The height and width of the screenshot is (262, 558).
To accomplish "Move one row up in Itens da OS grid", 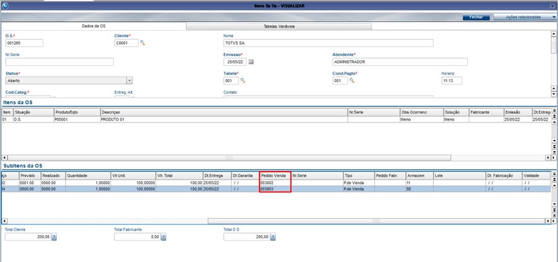I will [554, 122].
